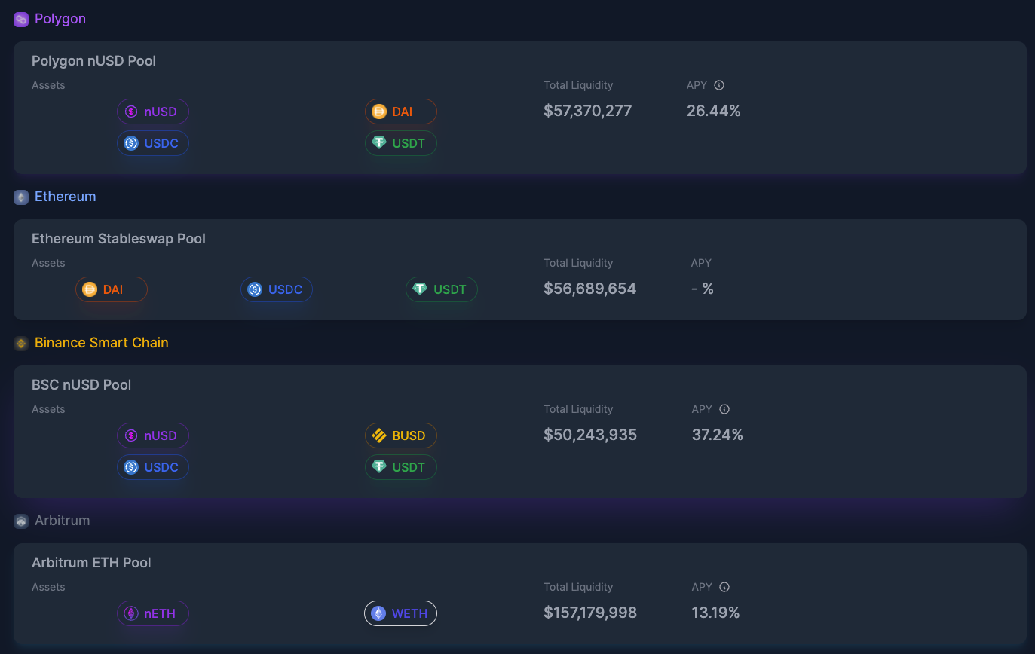Screen dimensions: 1035x654
Task: Click the APY info icon for Arbitrum ETH Pool
Action: (x=724, y=586)
